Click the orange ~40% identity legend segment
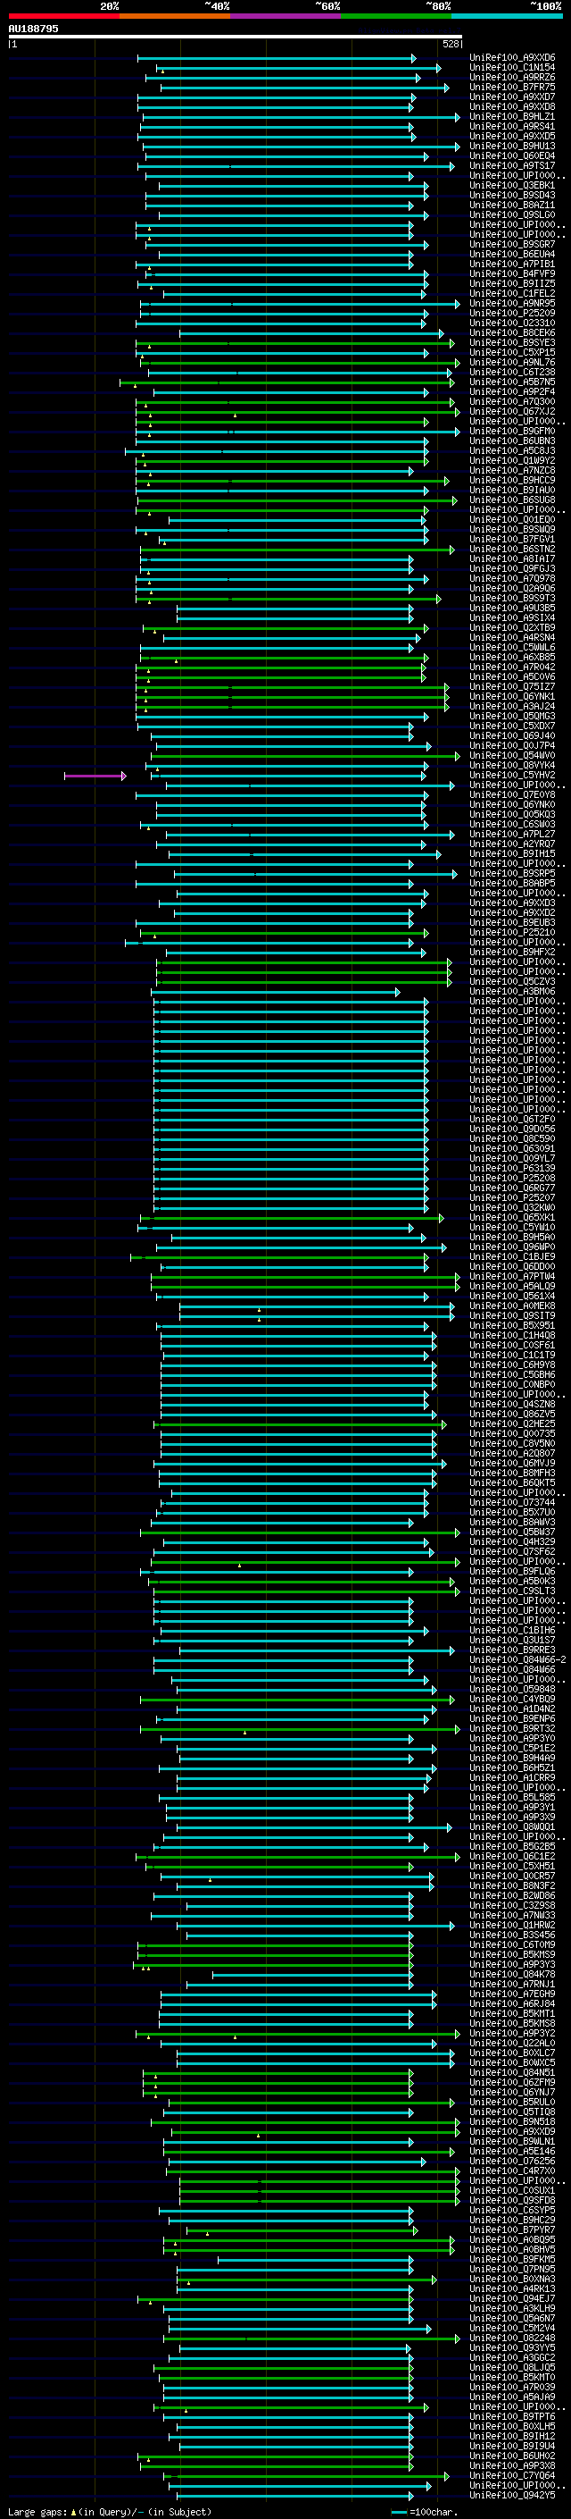The height and width of the screenshot is (2519, 571). point(175,16)
